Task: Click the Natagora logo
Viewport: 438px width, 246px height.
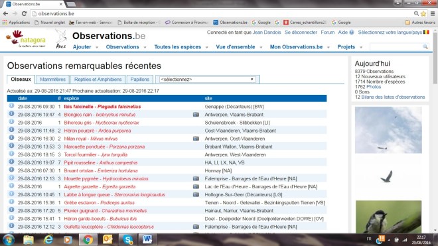Action: tap(26, 39)
